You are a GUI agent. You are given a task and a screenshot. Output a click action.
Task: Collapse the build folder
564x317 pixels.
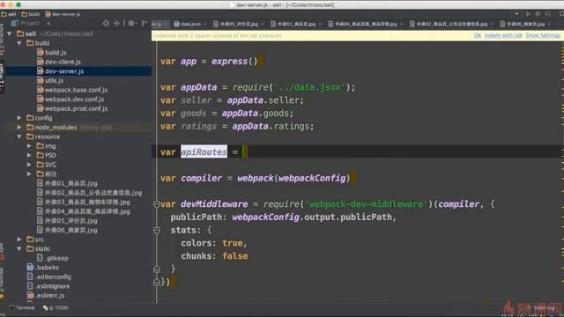point(19,43)
